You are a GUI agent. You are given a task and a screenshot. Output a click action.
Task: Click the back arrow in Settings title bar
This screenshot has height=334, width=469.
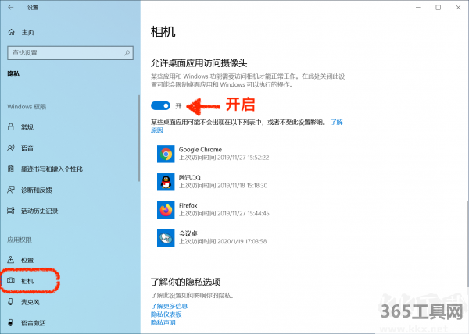10,7
